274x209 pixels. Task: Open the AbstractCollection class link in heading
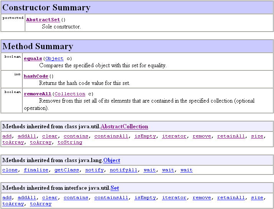tap(124, 126)
